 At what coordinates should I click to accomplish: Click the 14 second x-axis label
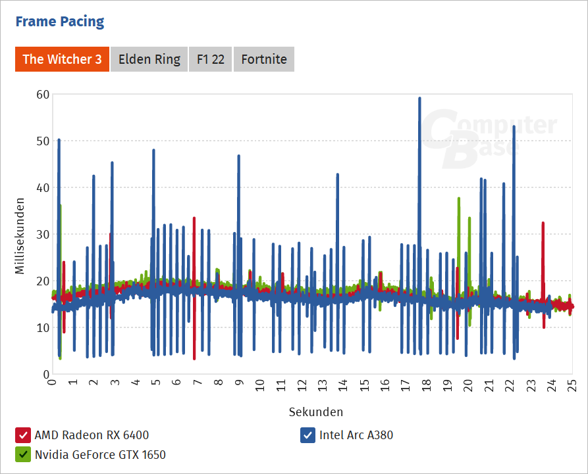coord(343,385)
